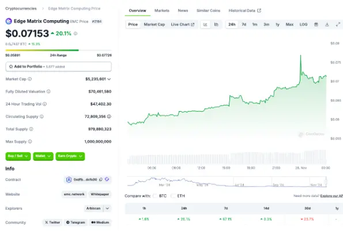
Task: Click the MetaMask add-token icon
Action: pyautogui.click(x=107, y=179)
